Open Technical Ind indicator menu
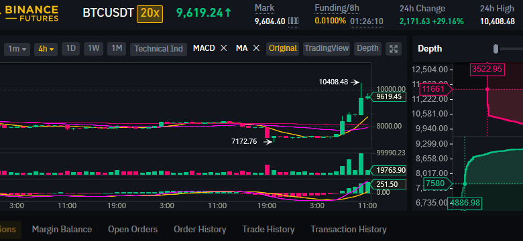This screenshot has height=241, width=523. pyautogui.click(x=158, y=49)
